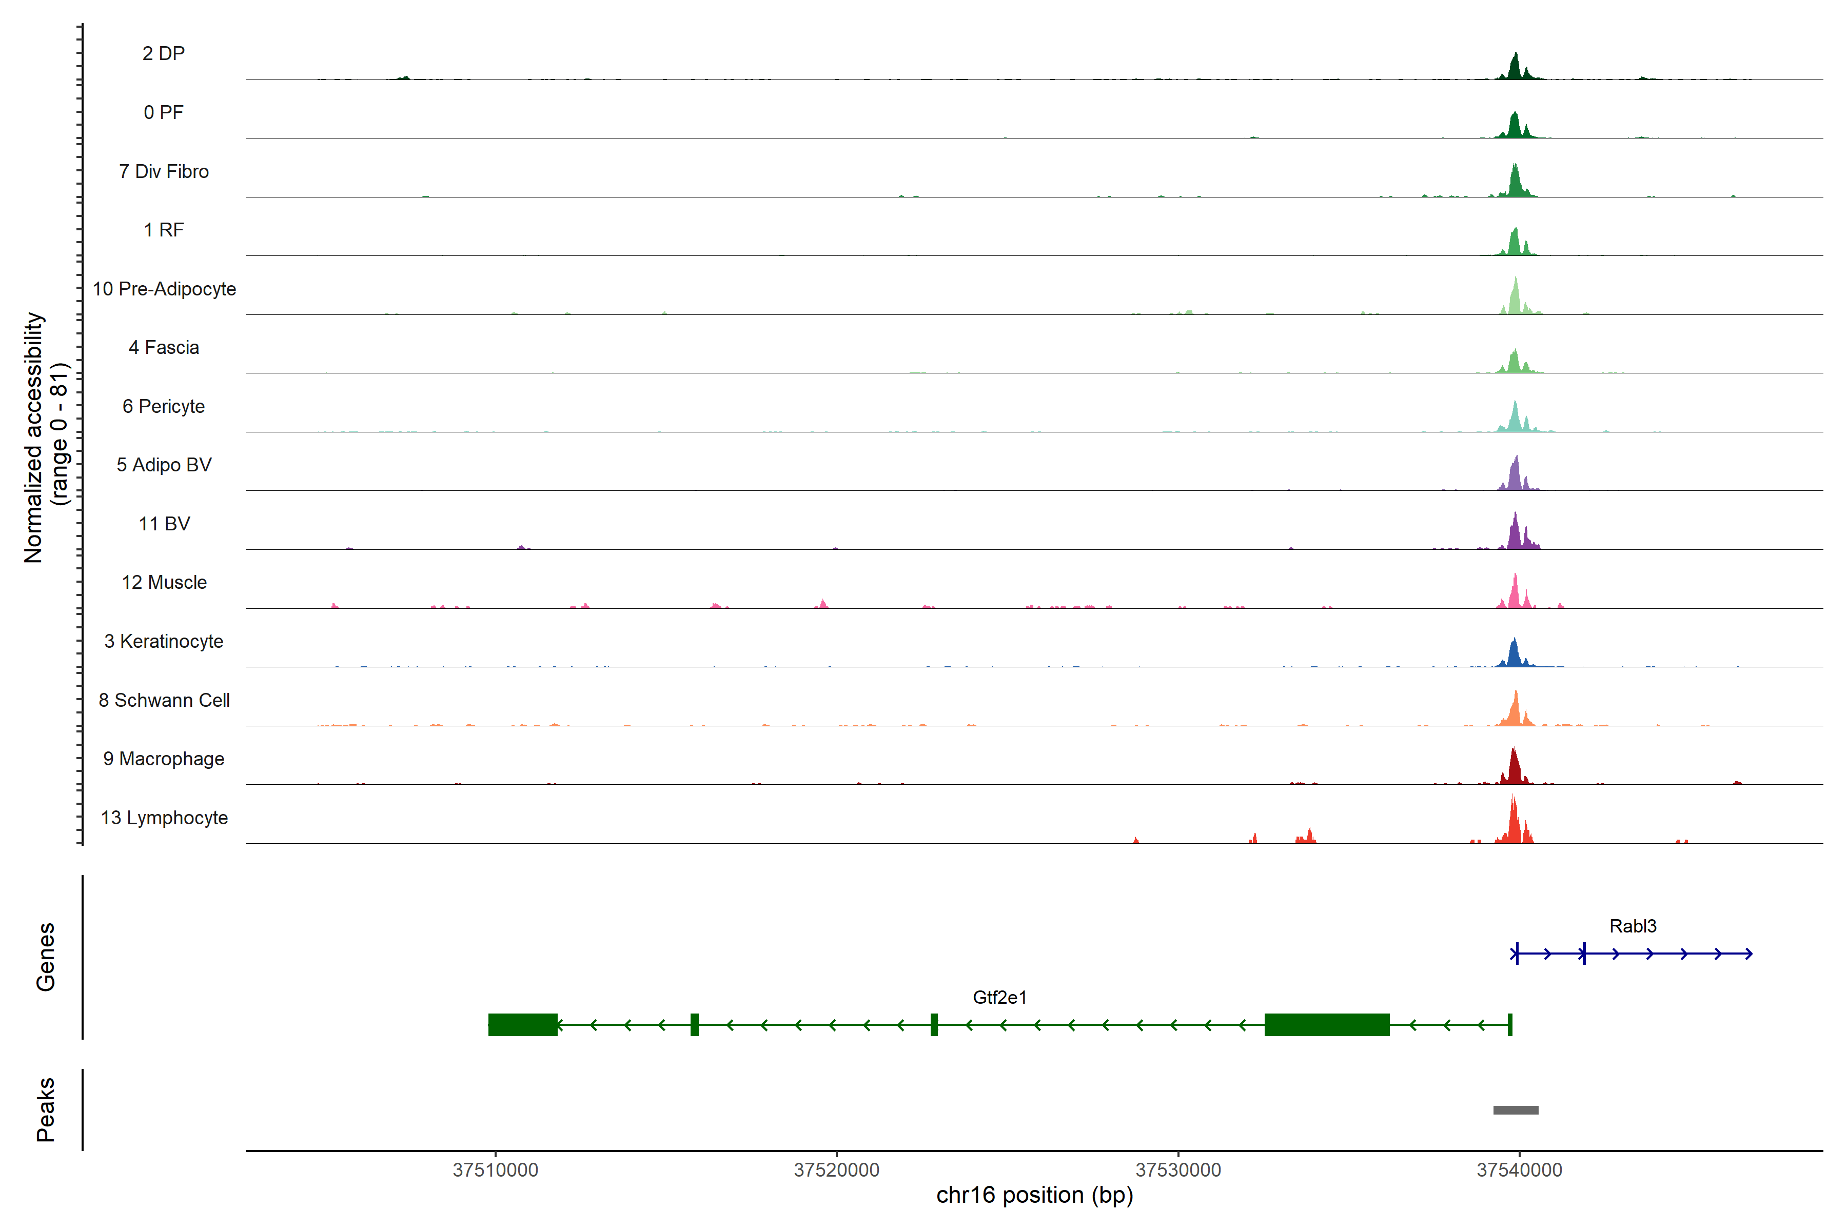Click the Gtf2e1 gene label
The height and width of the screenshot is (1231, 1847).
pos(999,997)
